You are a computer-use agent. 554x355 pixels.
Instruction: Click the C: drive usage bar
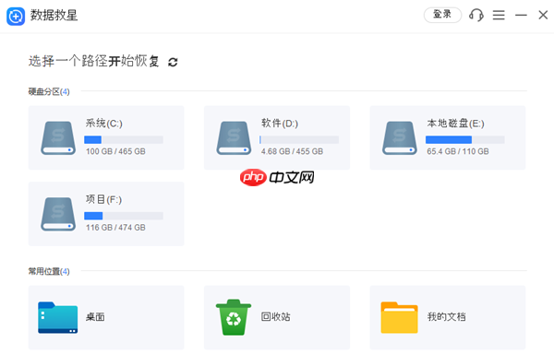[x=124, y=140]
